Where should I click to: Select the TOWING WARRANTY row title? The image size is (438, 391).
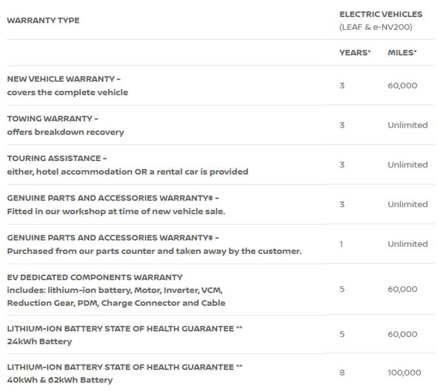click(52, 119)
